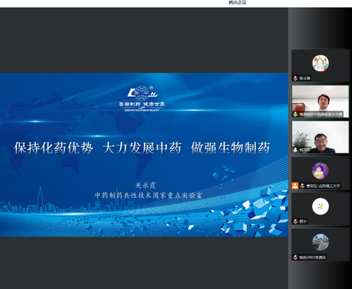The height and width of the screenshot is (289, 352).
Task: Click the muted microphone icon beside 张立燕
Action: (295, 78)
